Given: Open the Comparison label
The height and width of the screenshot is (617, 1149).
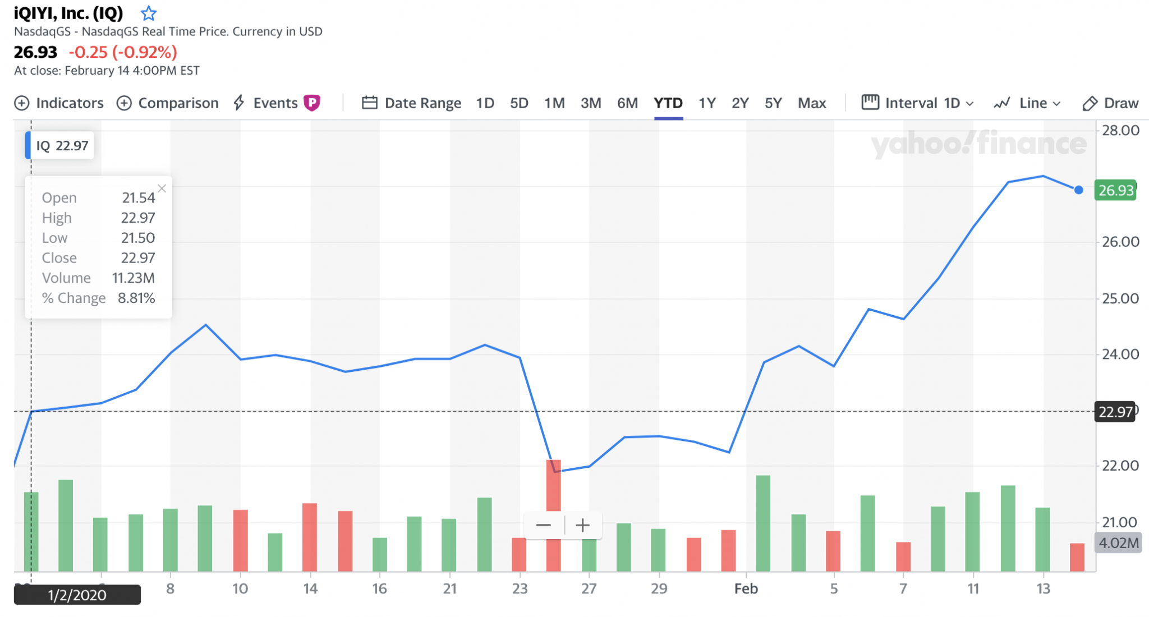Looking at the screenshot, I should [178, 103].
